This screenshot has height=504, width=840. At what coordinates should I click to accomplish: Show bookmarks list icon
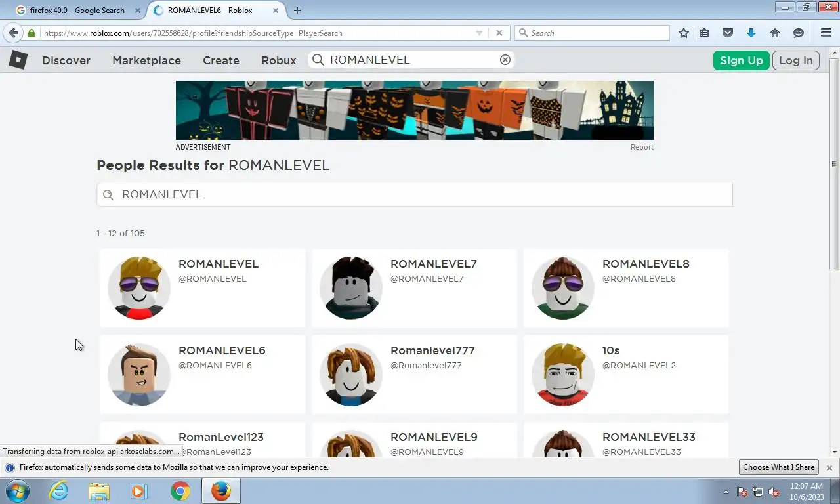(x=704, y=33)
